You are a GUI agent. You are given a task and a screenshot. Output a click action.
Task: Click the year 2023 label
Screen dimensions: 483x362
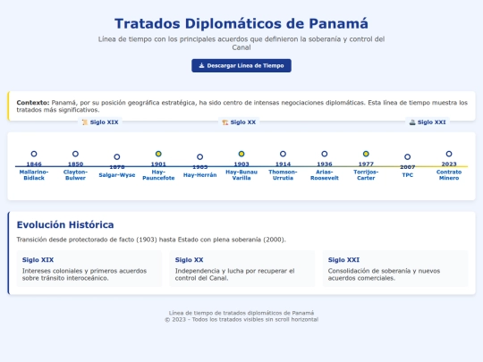449,164
